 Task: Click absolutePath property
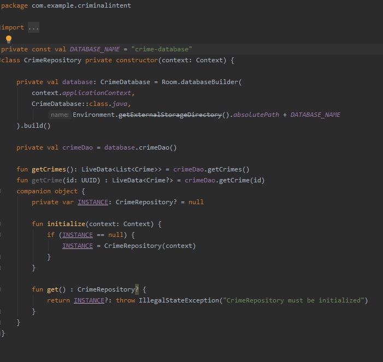point(256,115)
